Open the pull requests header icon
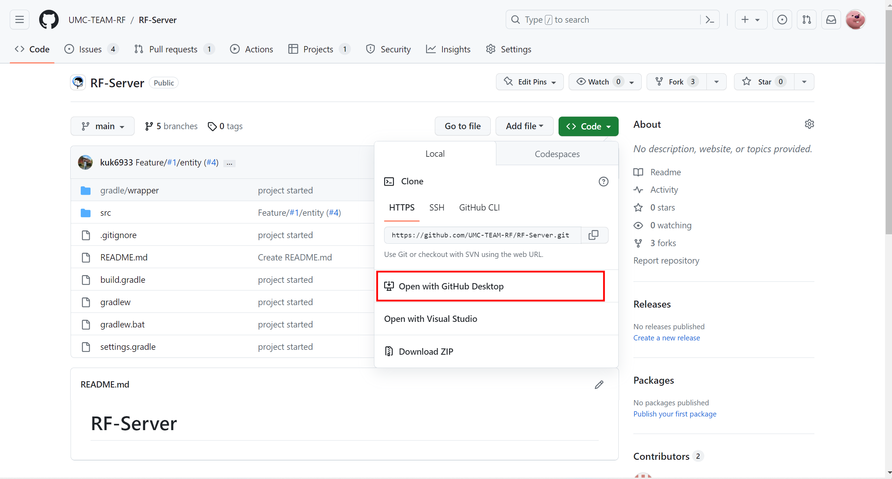892x479 pixels. click(807, 20)
